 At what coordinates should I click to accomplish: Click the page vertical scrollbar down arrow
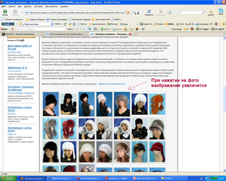(x=224, y=170)
